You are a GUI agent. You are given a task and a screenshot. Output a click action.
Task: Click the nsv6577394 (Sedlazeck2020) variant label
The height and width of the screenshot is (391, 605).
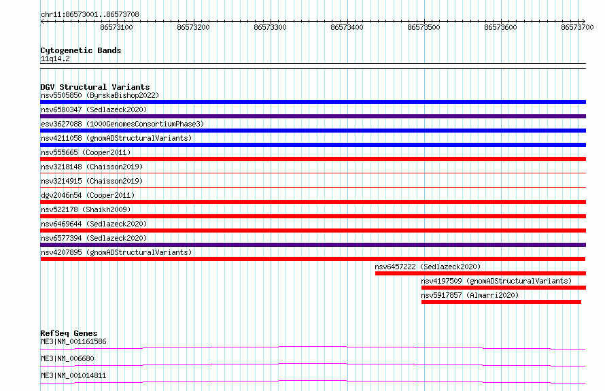point(94,238)
